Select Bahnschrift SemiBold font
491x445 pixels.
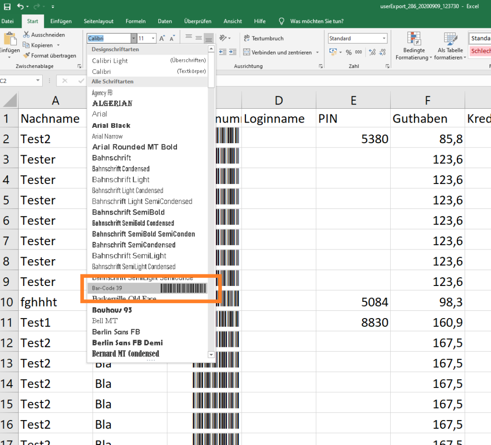click(148, 212)
